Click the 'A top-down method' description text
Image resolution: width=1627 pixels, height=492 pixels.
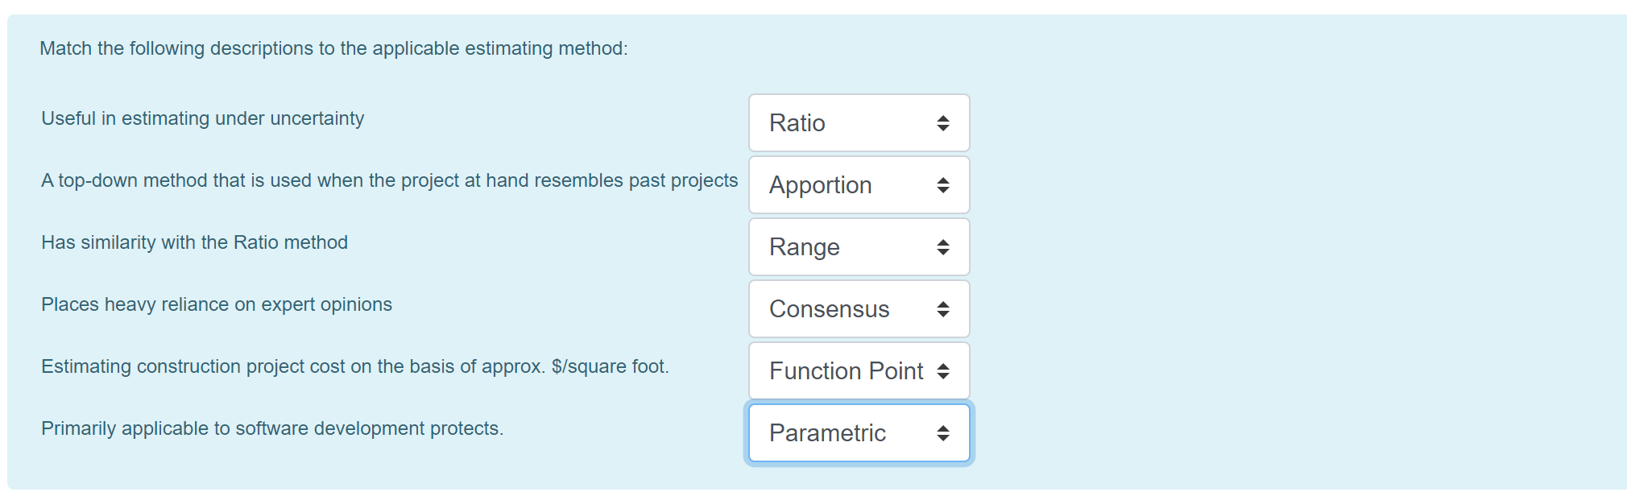(x=389, y=180)
